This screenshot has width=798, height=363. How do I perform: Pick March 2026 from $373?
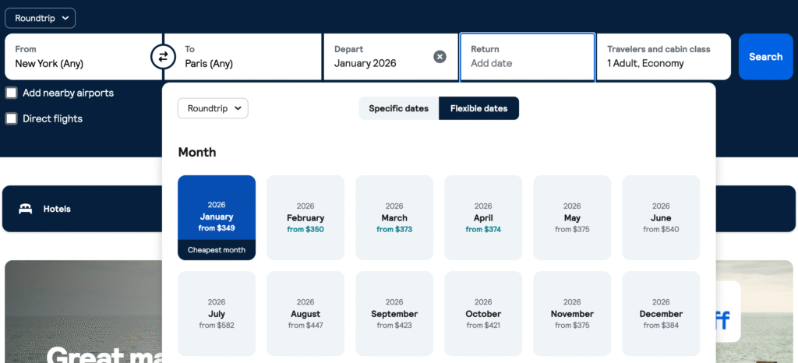[394, 217]
